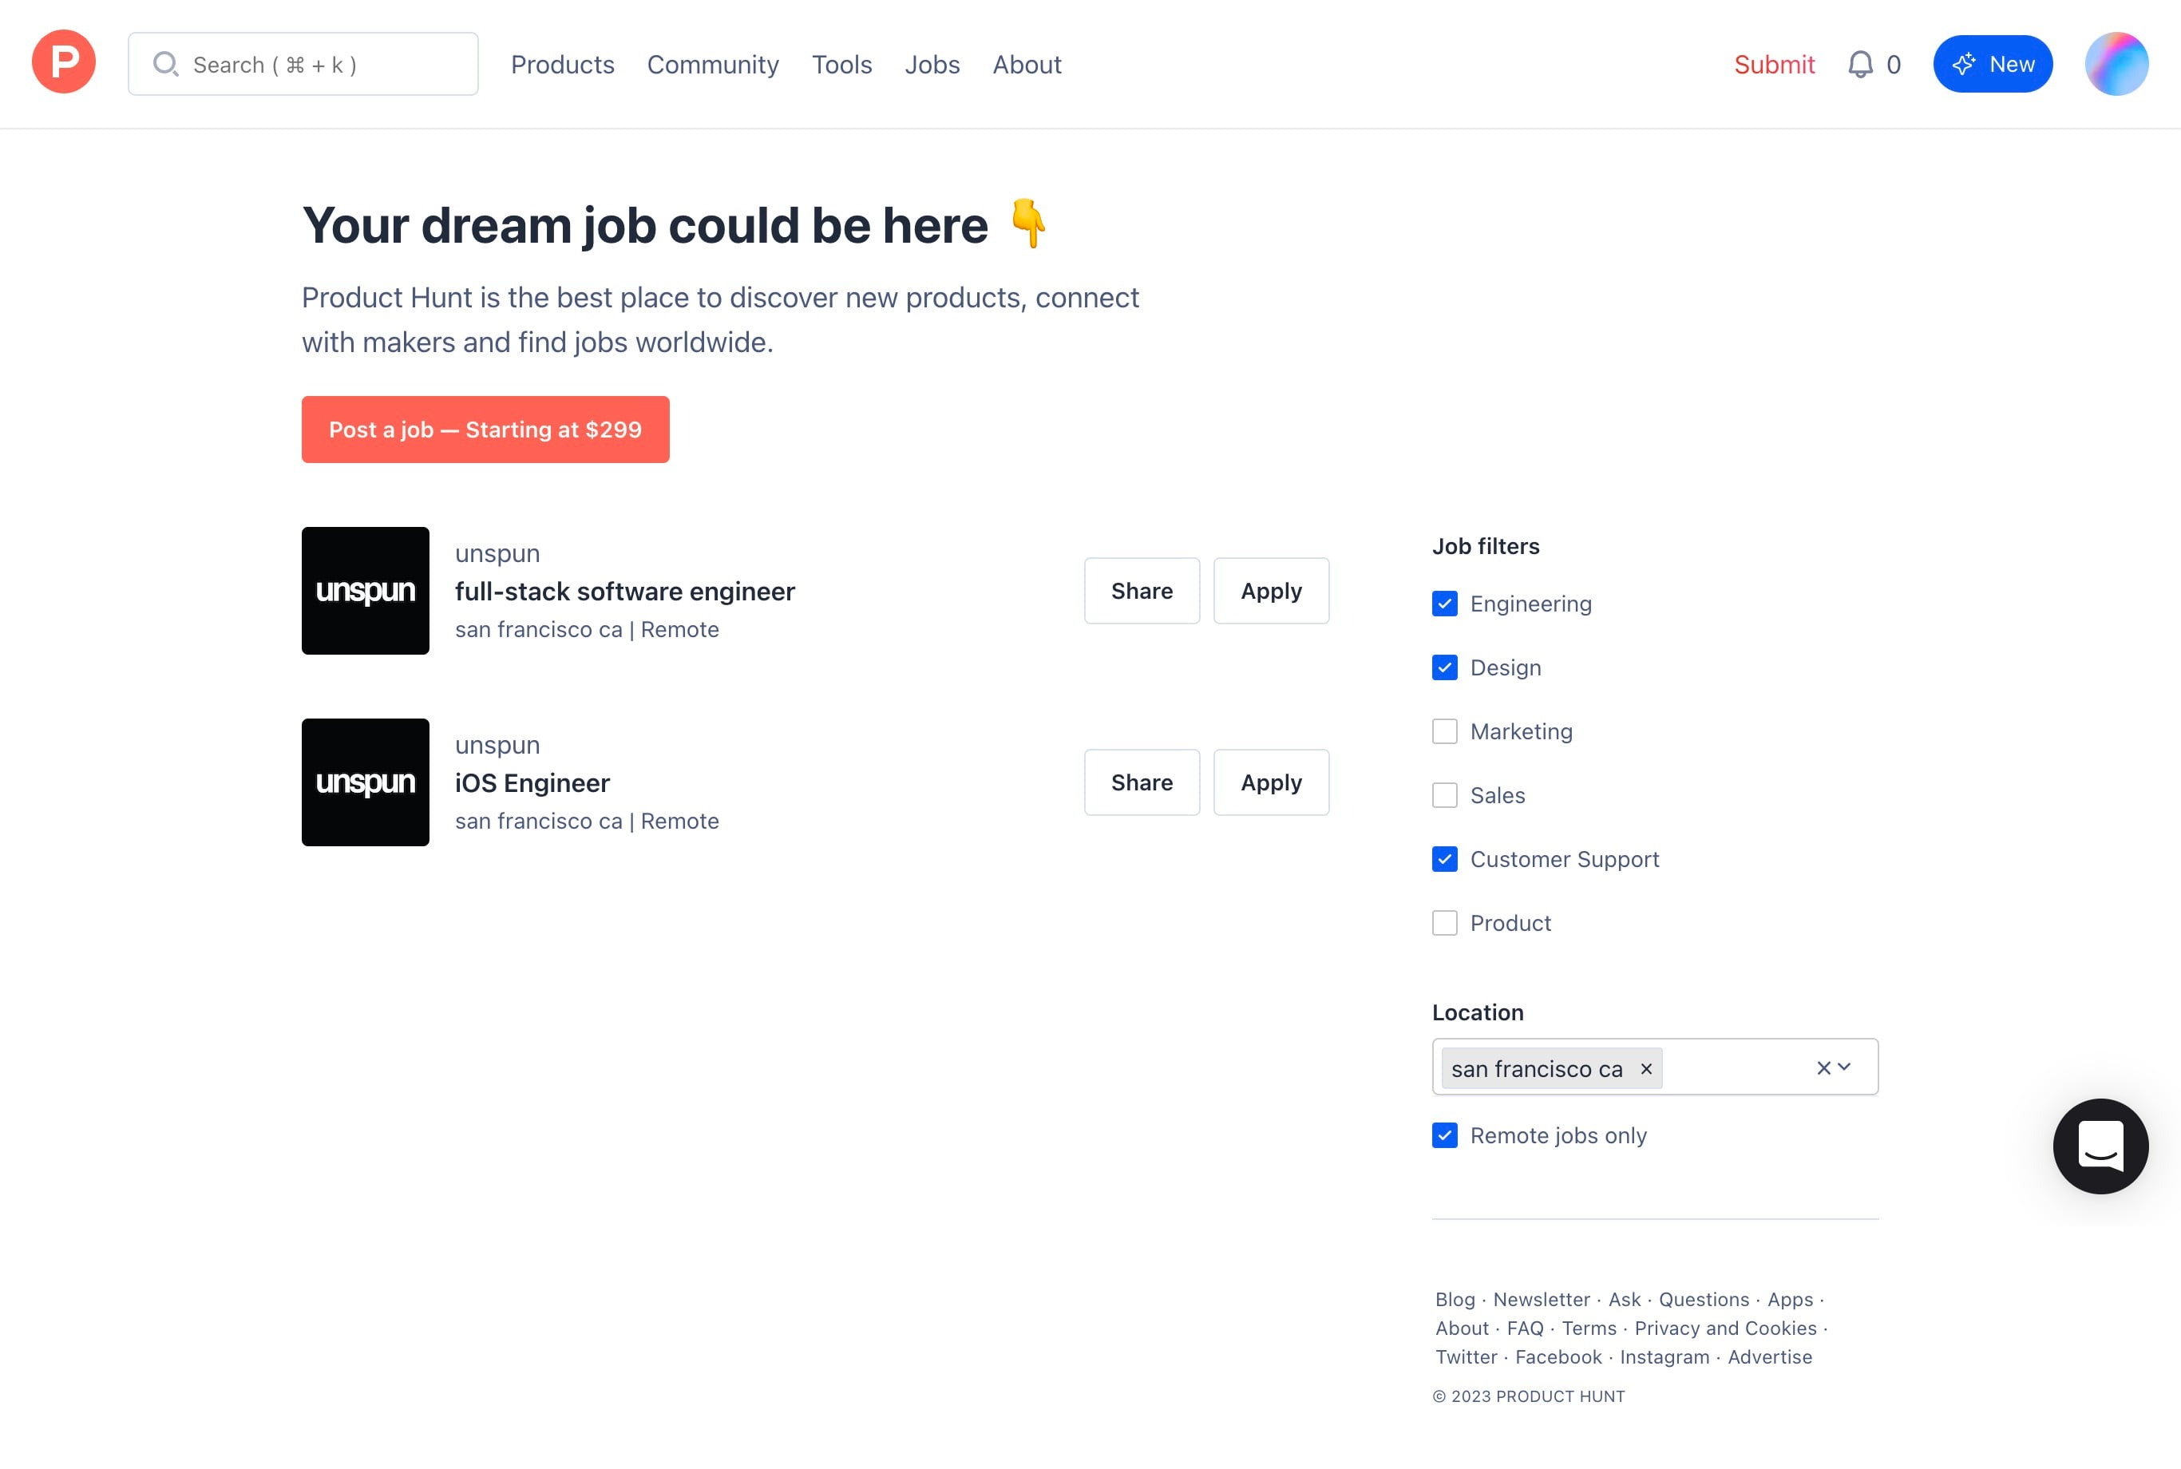Viewport: 2181px width, 1469px height.
Task: Share the full-stack software engineer job
Action: click(x=1141, y=590)
